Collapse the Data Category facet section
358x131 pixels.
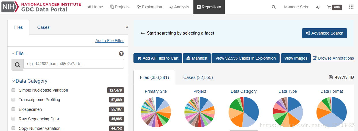click(29, 81)
